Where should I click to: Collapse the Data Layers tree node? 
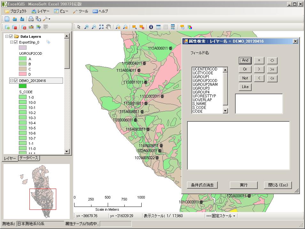tap(7, 37)
